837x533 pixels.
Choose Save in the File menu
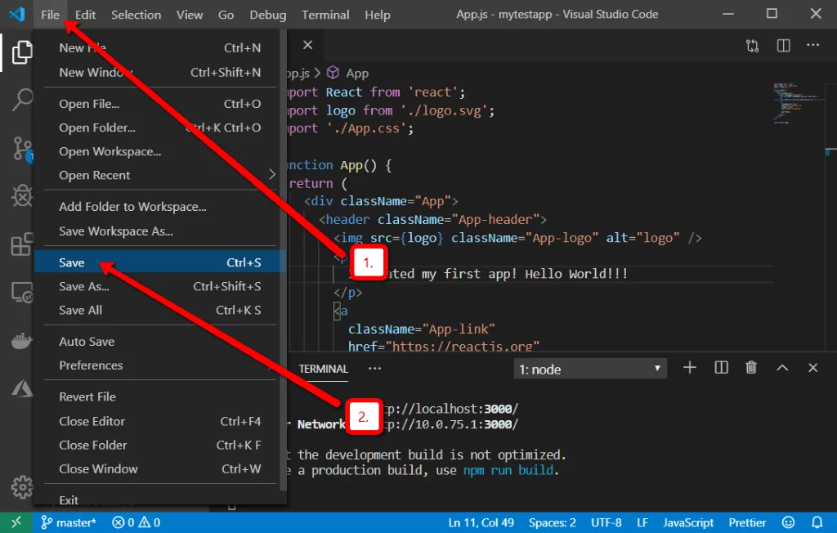tap(160, 262)
